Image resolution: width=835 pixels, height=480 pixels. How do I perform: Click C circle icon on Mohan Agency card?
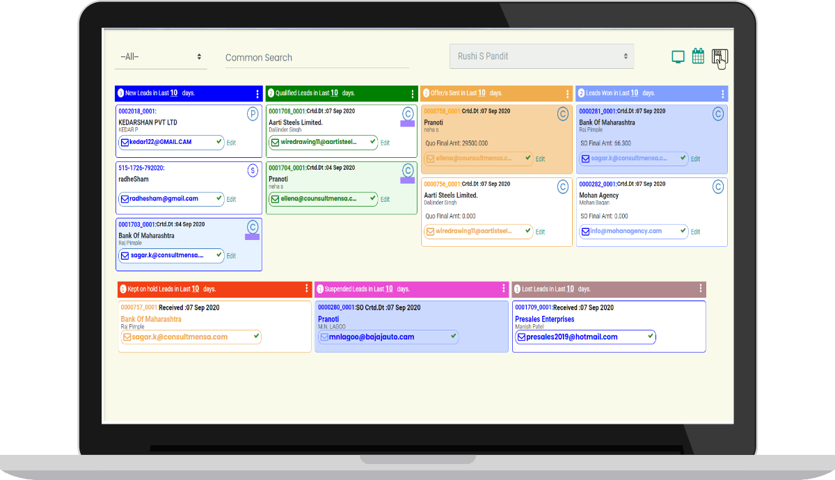[x=717, y=186]
